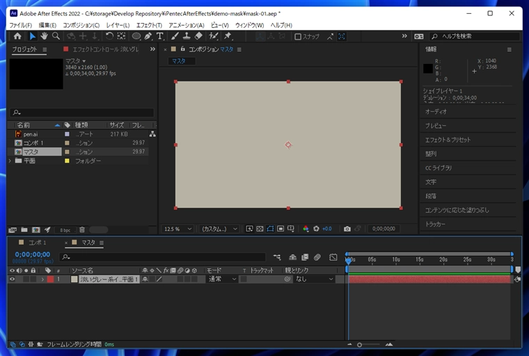
Task: Select the Pen tool
Action: 148,36
